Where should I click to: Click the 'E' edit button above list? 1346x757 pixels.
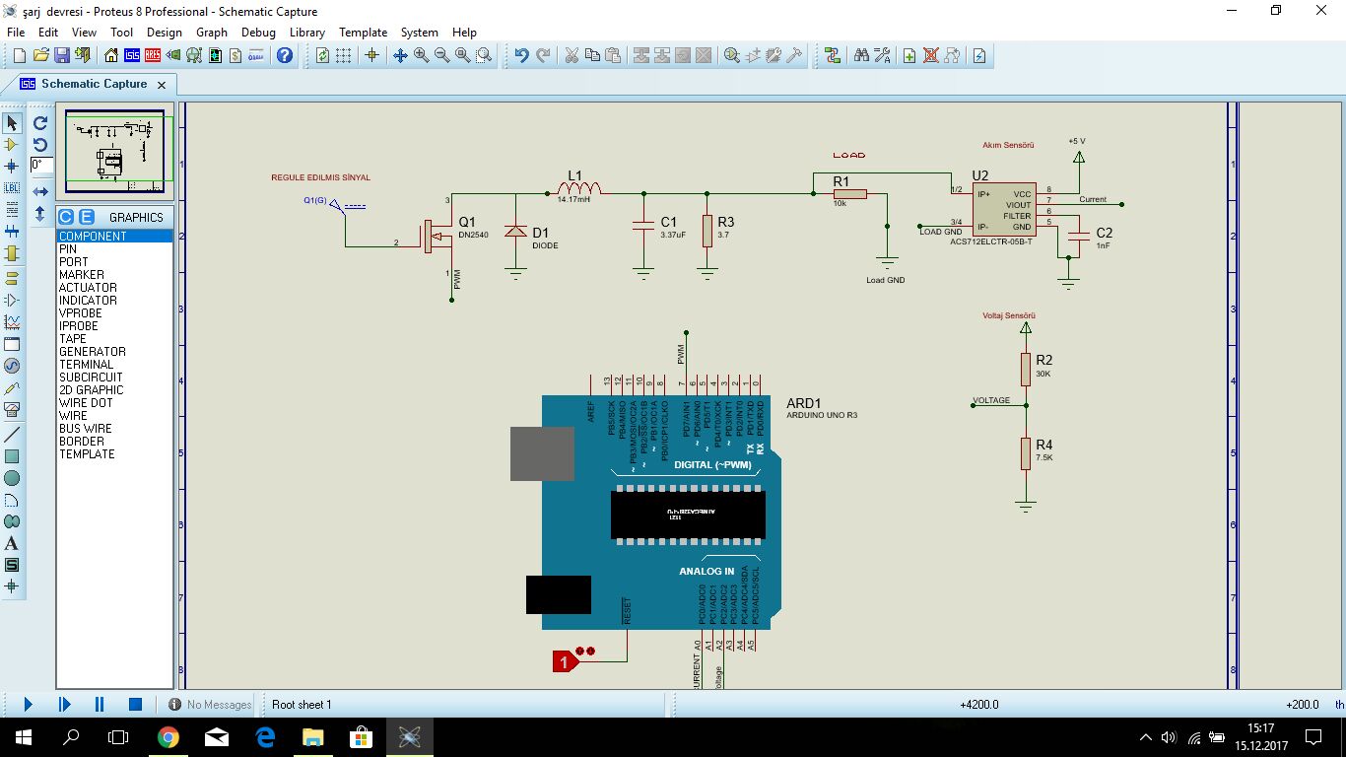click(86, 217)
